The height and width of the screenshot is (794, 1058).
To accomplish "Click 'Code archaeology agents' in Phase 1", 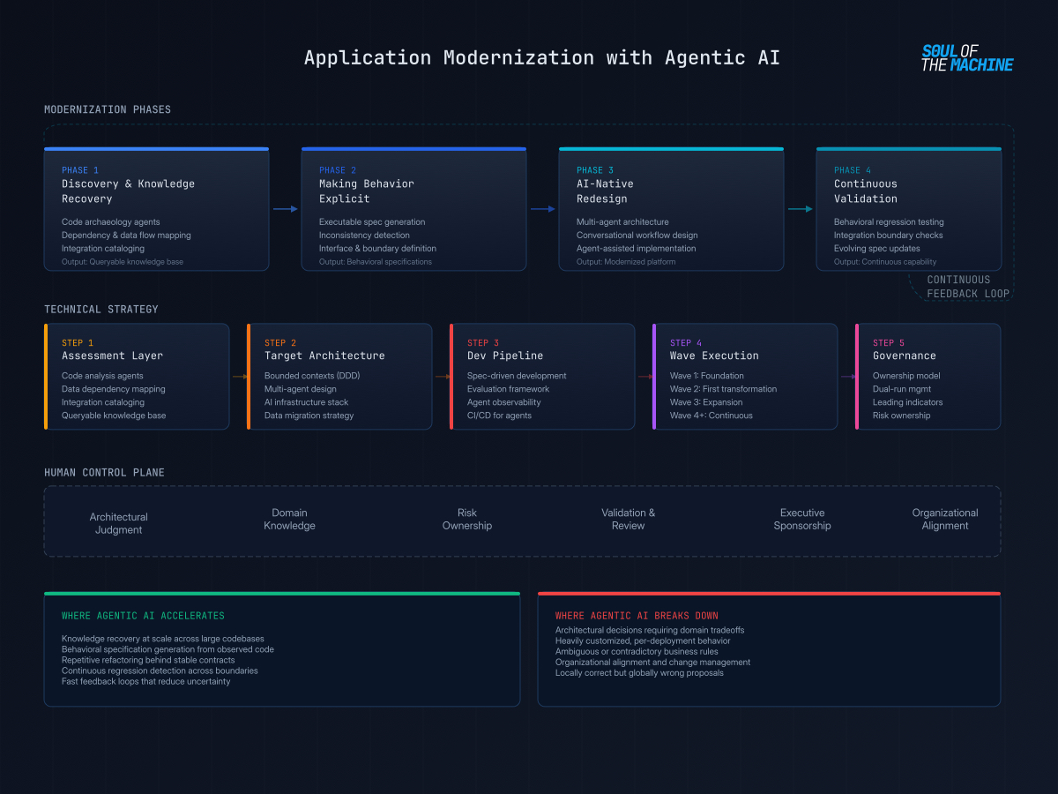I will click(111, 222).
